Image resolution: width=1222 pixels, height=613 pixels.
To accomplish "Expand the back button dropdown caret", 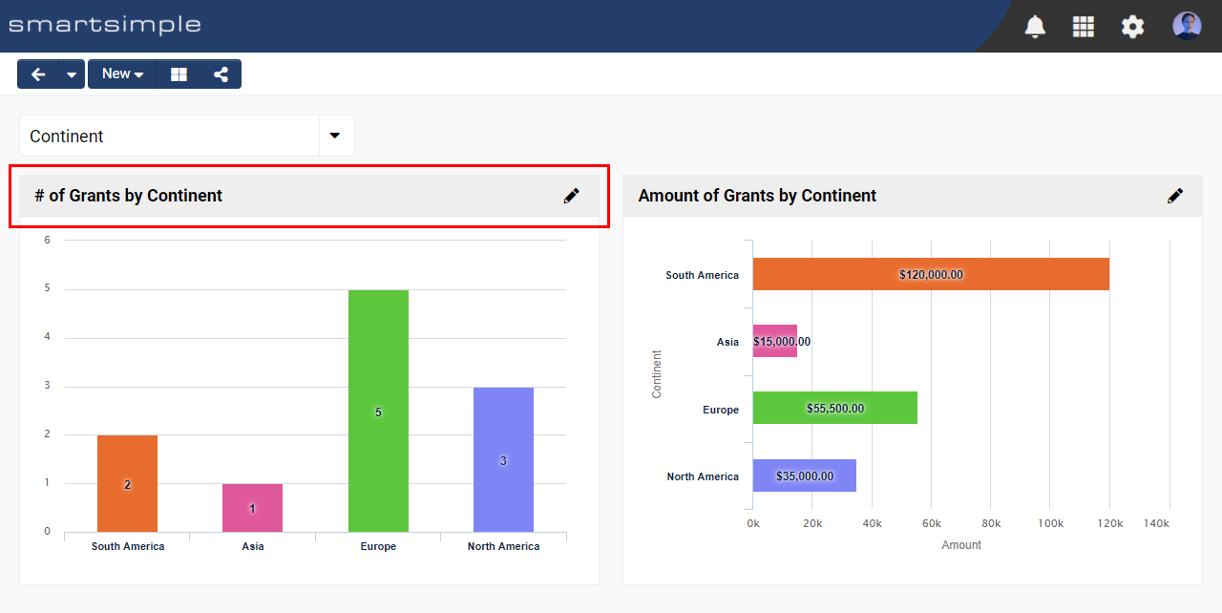I will point(73,74).
